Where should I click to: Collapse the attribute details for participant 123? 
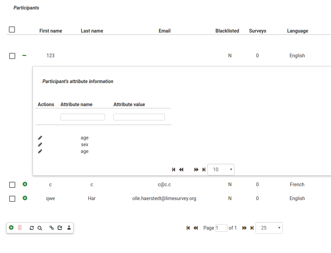24,55
